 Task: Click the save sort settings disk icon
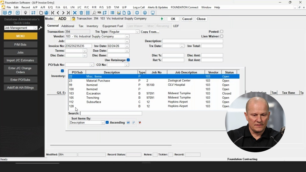pos(128,122)
